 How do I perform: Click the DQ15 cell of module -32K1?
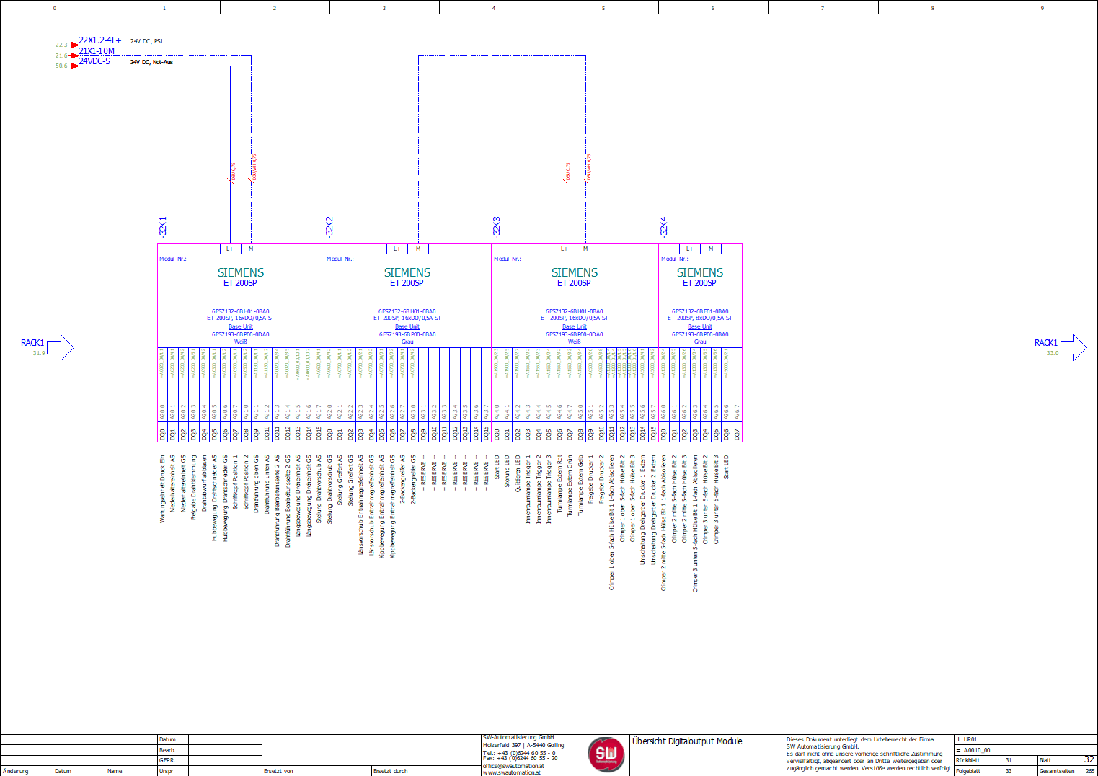point(319,432)
